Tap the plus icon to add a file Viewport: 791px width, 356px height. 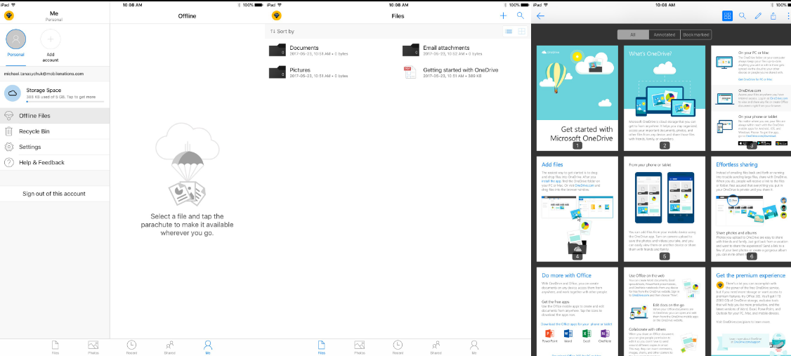[503, 15]
